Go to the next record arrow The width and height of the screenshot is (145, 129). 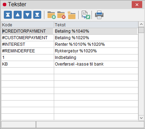(27, 15)
